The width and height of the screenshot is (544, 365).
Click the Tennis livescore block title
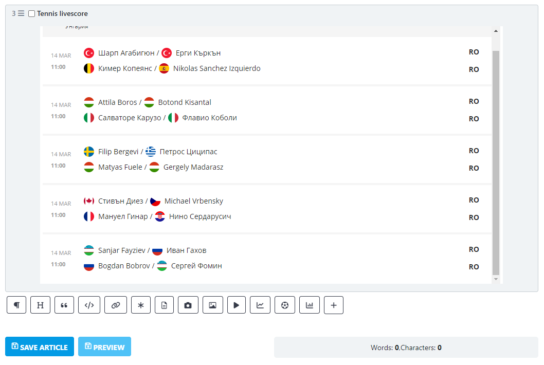click(x=62, y=13)
